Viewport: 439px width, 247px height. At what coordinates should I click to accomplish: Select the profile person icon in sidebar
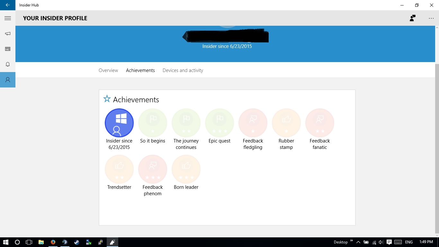[8, 80]
